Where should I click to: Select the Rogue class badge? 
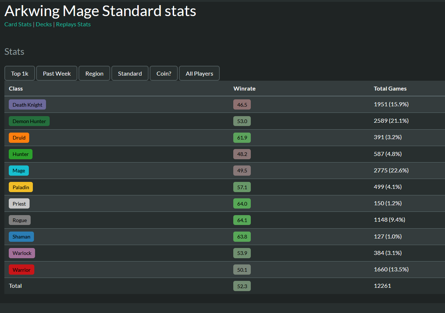pos(20,220)
